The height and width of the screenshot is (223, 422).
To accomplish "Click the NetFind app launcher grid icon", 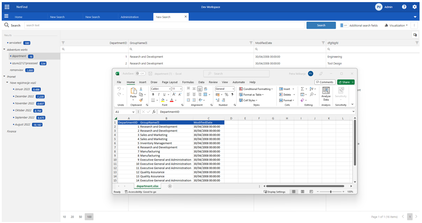I will click(x=7, y=7).
